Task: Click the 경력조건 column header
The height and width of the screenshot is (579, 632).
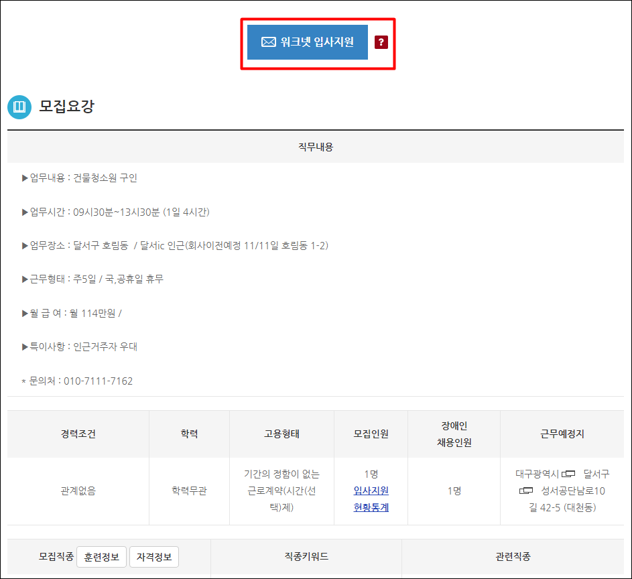Action: point(78,434)
